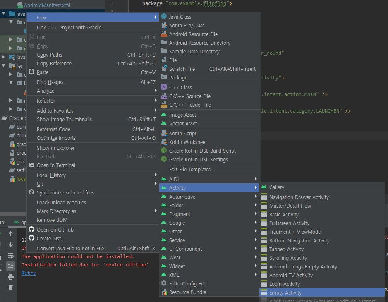
Task: Open Local History submenu
Action: (x=93, y=175)
